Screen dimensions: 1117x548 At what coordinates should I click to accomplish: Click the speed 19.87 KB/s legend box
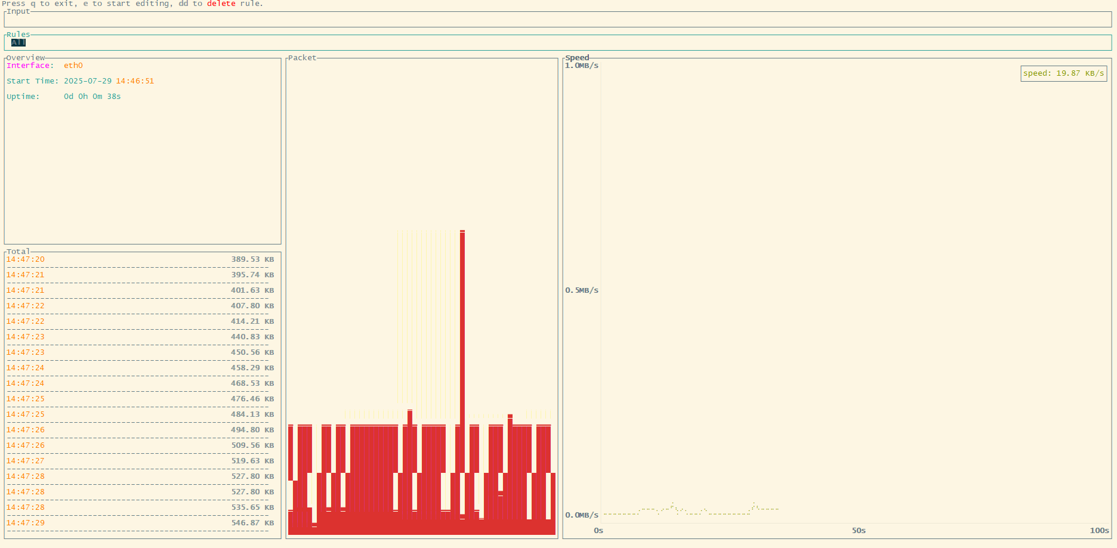(x=1064, y=73)
